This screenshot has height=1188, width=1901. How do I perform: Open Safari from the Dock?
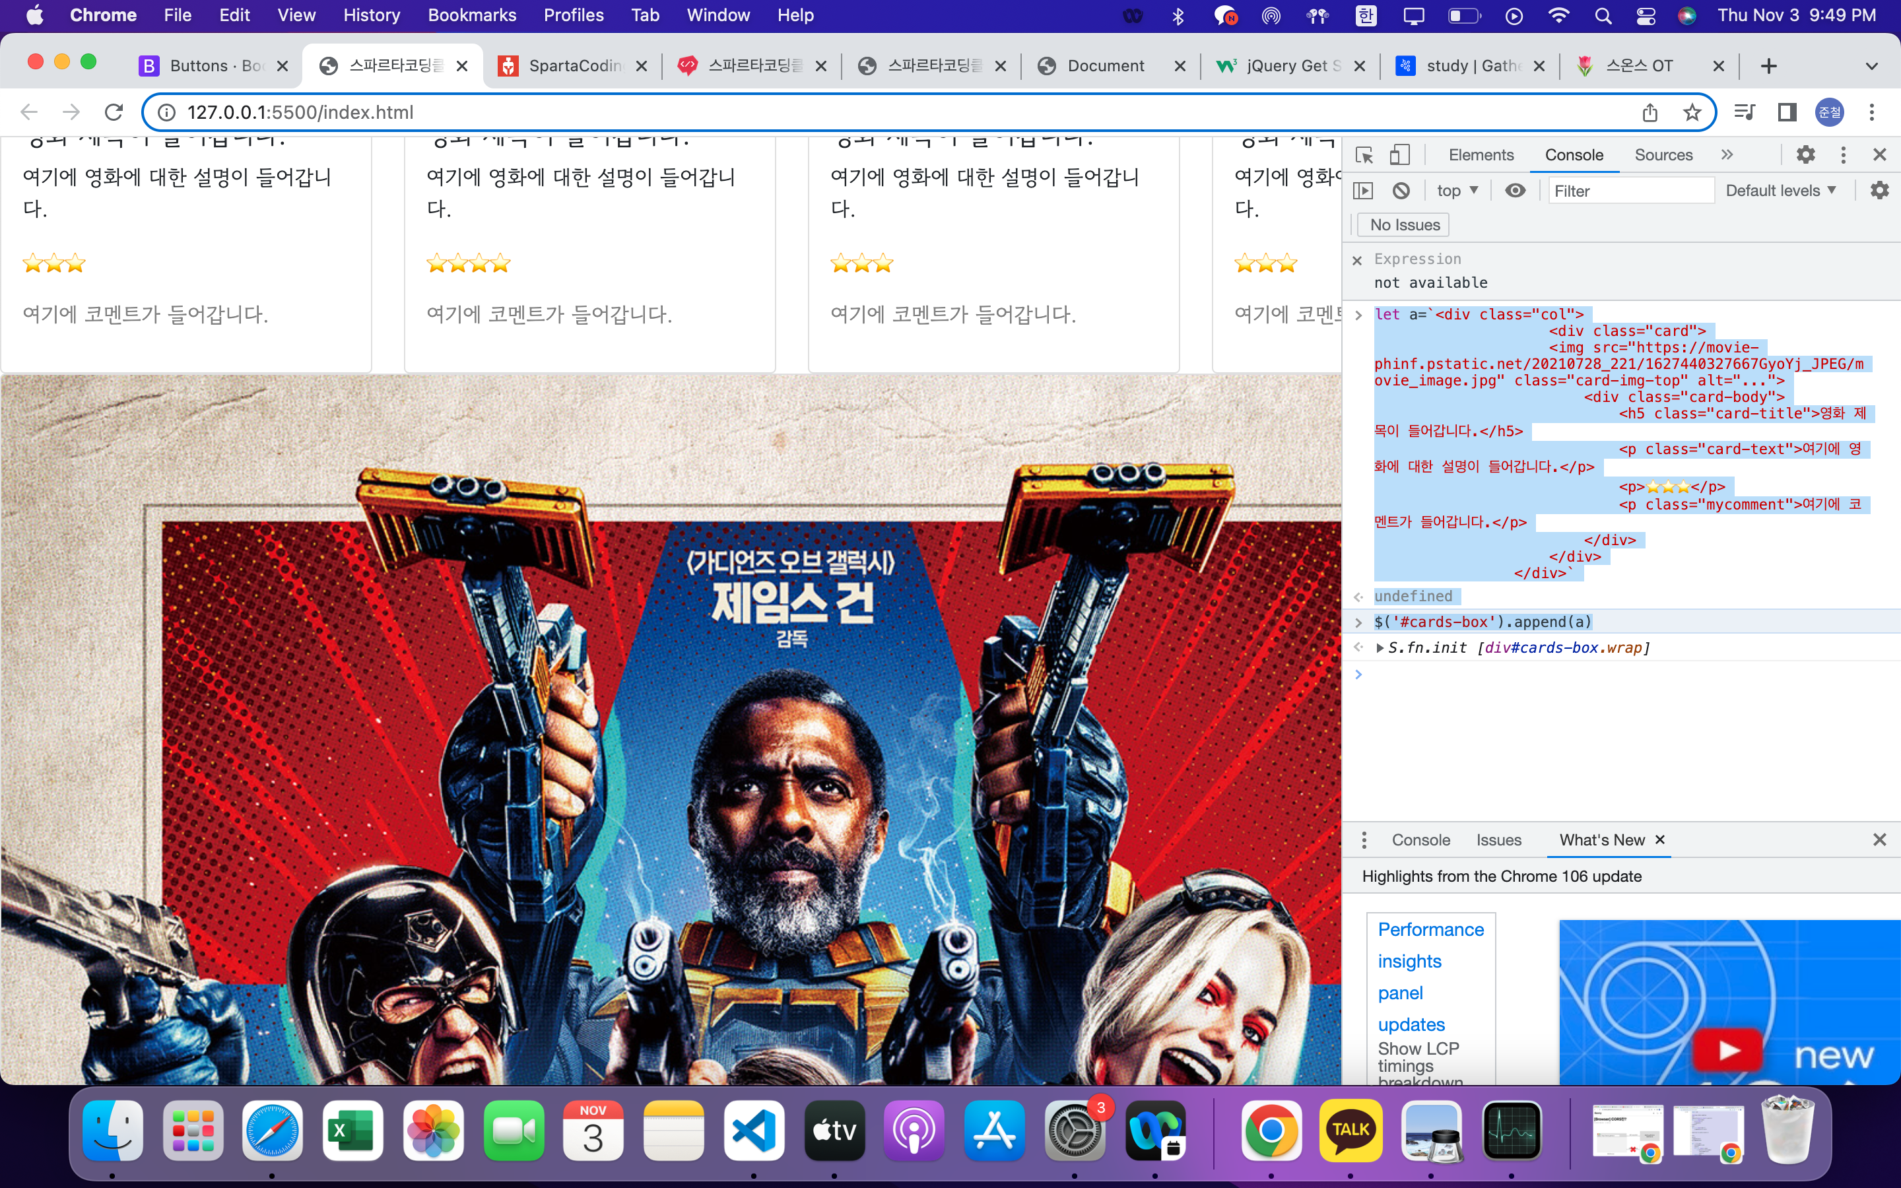(272, 1130)
